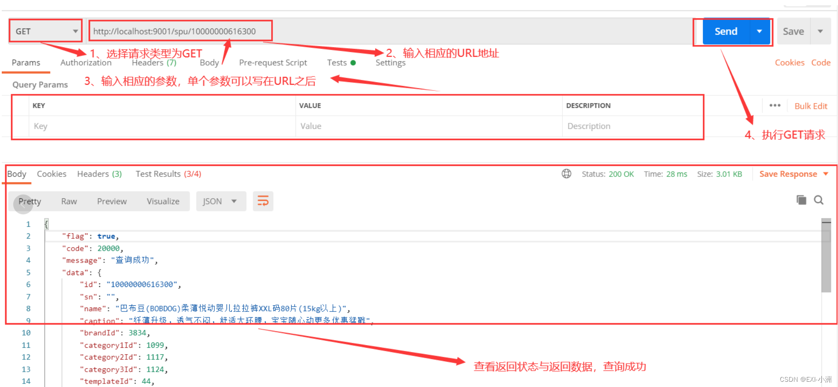The width and height of the screenshot is (838, 387).
Task: Click the request URL input field
Action: [389, 31]
